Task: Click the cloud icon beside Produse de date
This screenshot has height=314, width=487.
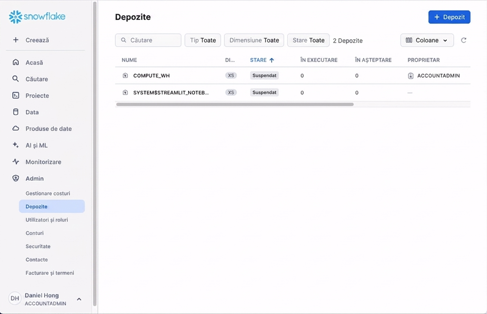Action: pos(15,129)
